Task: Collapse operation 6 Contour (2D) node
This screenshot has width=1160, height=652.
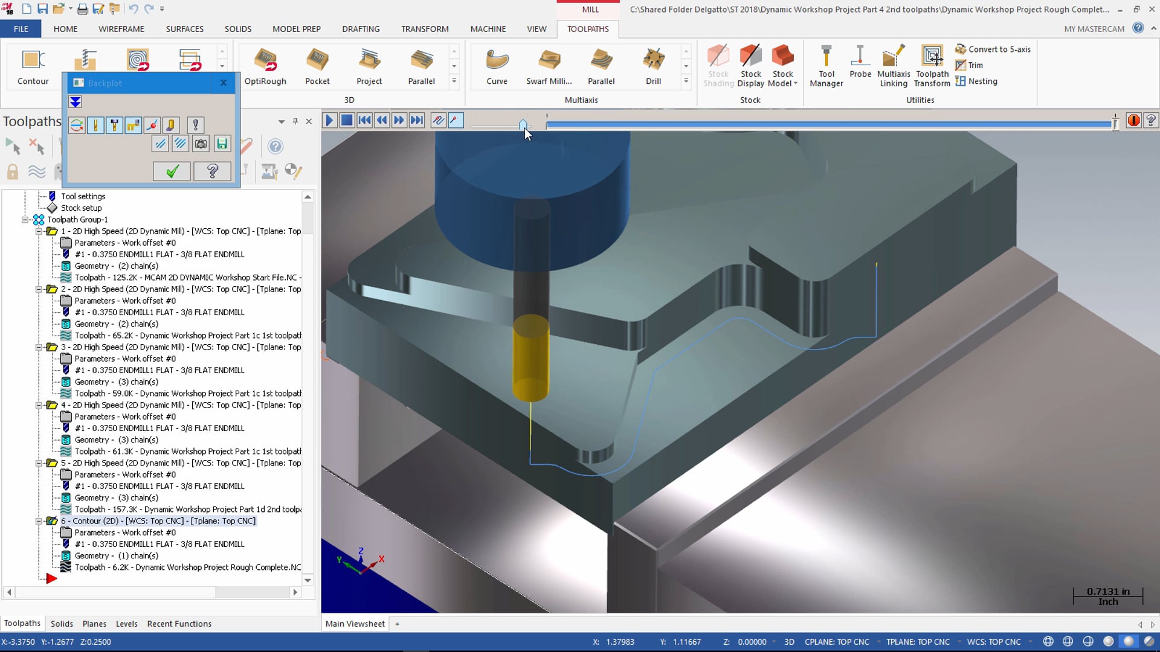Action: click(x=39, y=521)
